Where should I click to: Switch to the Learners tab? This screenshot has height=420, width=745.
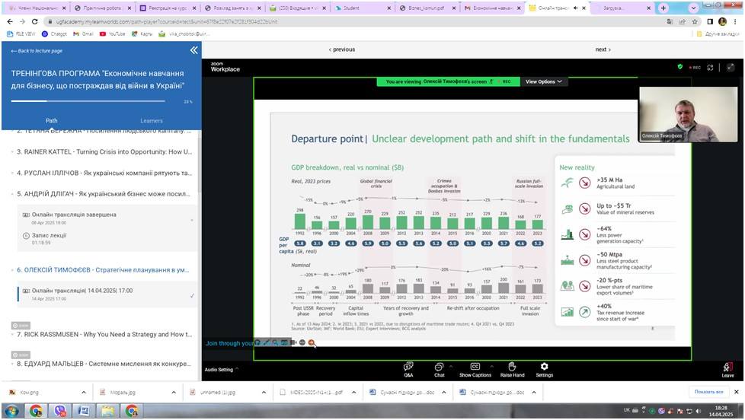pos(151,120)
